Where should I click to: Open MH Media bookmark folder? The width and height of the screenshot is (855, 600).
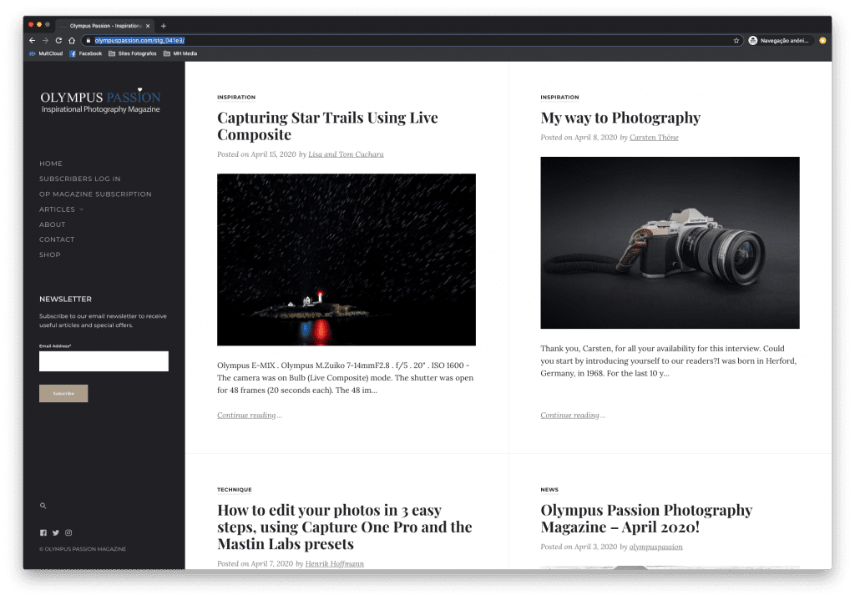180,53
